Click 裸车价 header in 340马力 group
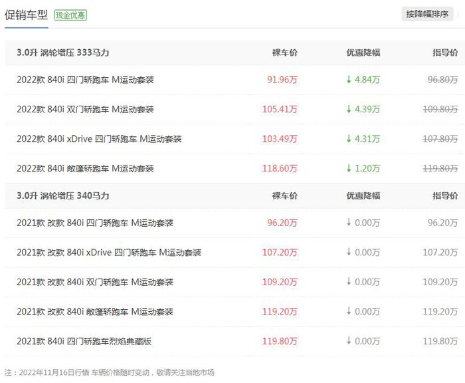465x383 pixels. point(285,195)
